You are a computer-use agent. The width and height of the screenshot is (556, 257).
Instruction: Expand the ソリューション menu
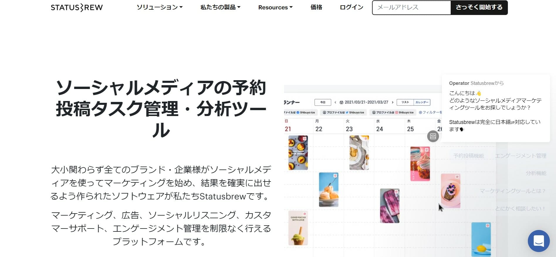160,7
